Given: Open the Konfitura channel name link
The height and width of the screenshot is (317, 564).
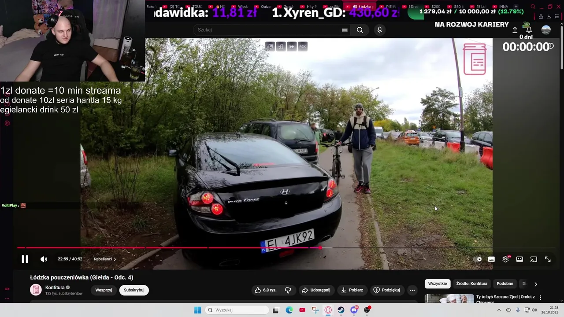Looking at the screenshot, I should coord(55,288).
